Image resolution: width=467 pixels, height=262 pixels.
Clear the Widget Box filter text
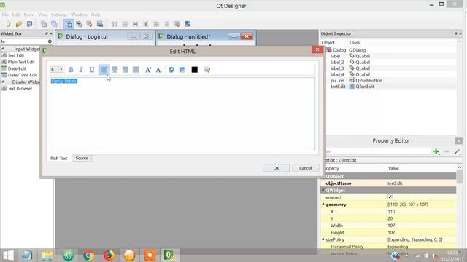point(50,41)
